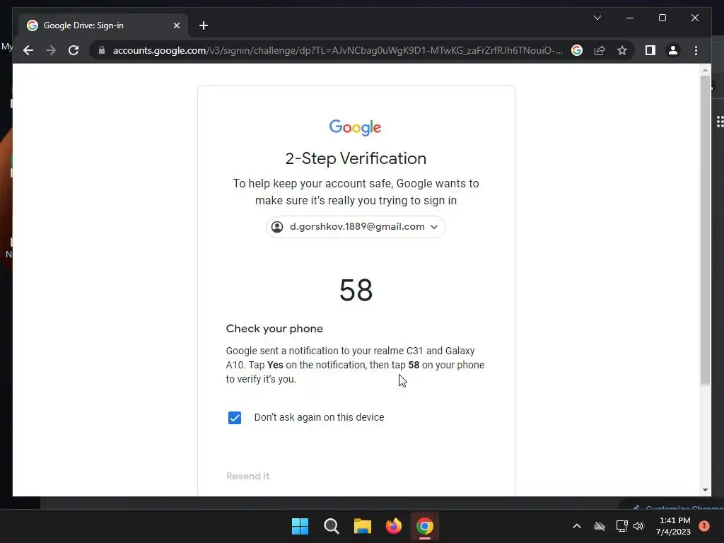Maximize the Chrome window
Viewport: 724px width, 543px height.
pos(662,18)
